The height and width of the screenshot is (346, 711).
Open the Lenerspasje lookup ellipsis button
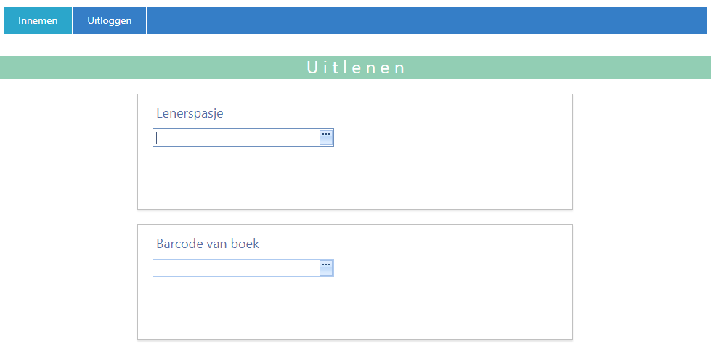click(326, 137)
